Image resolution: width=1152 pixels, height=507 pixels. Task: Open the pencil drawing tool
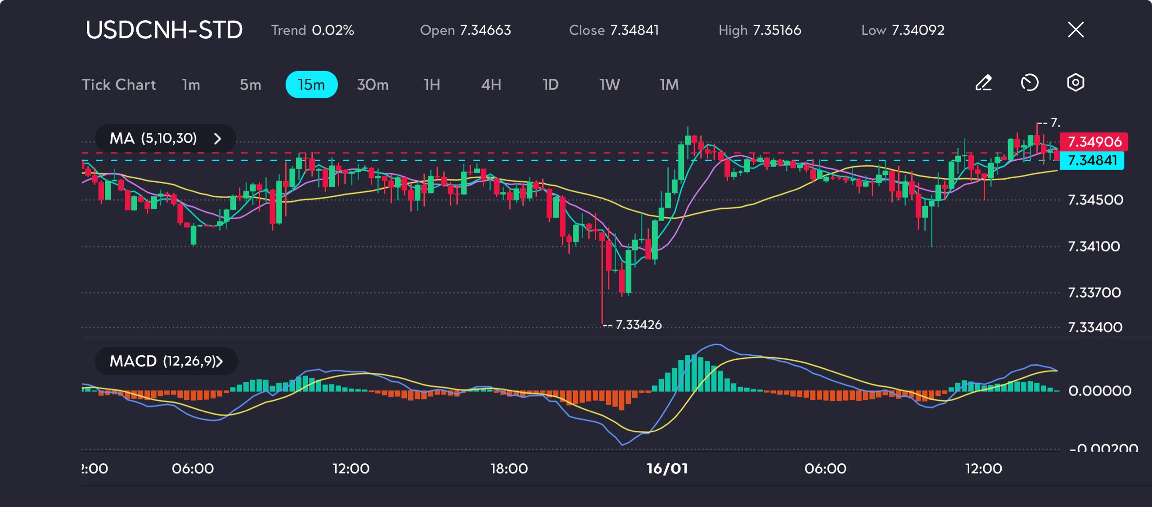click(984, 83)
